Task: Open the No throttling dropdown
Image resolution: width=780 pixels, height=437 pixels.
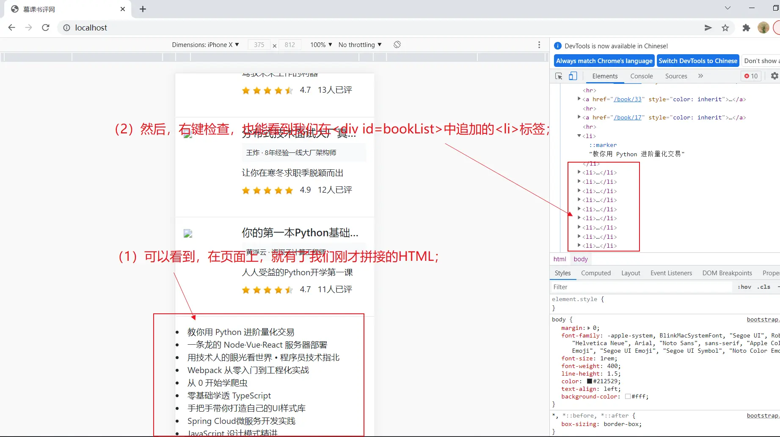Action: pyautogui.click(x=360, y=45)
